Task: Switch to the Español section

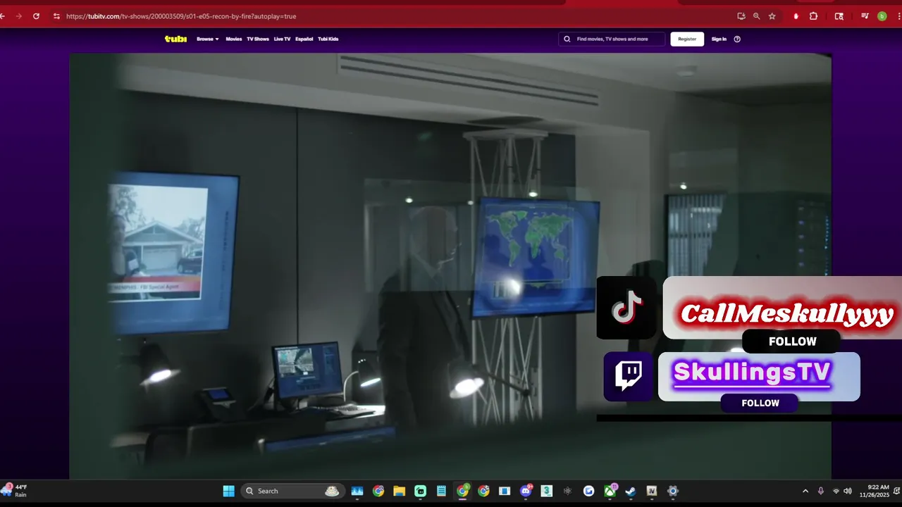Action: click(304, 39)
